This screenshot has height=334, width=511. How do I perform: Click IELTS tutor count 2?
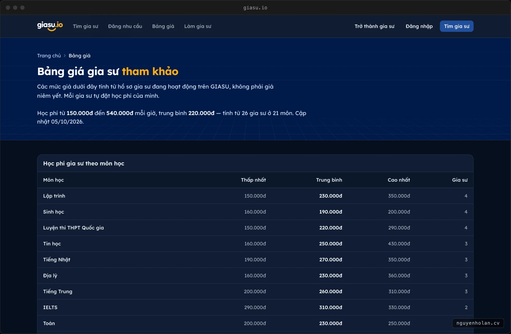click(x=466, y=307)
